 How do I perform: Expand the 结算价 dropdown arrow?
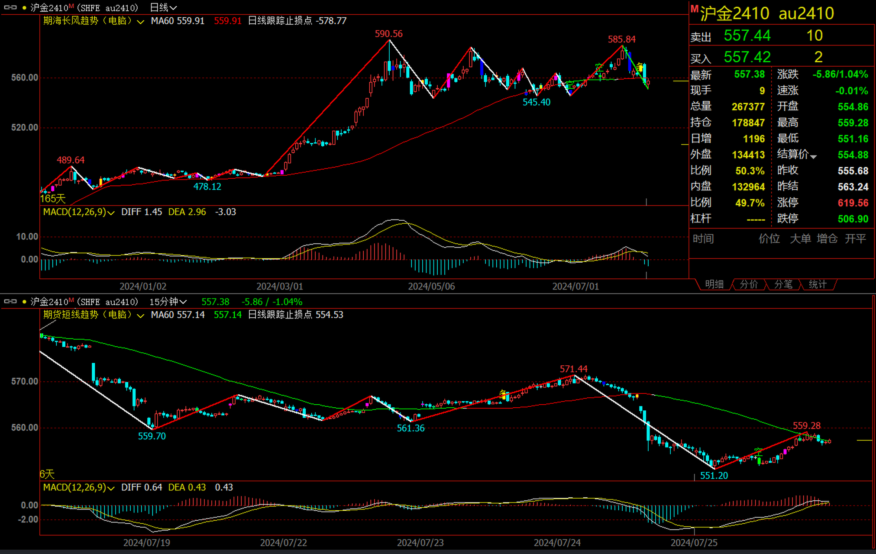813,157
